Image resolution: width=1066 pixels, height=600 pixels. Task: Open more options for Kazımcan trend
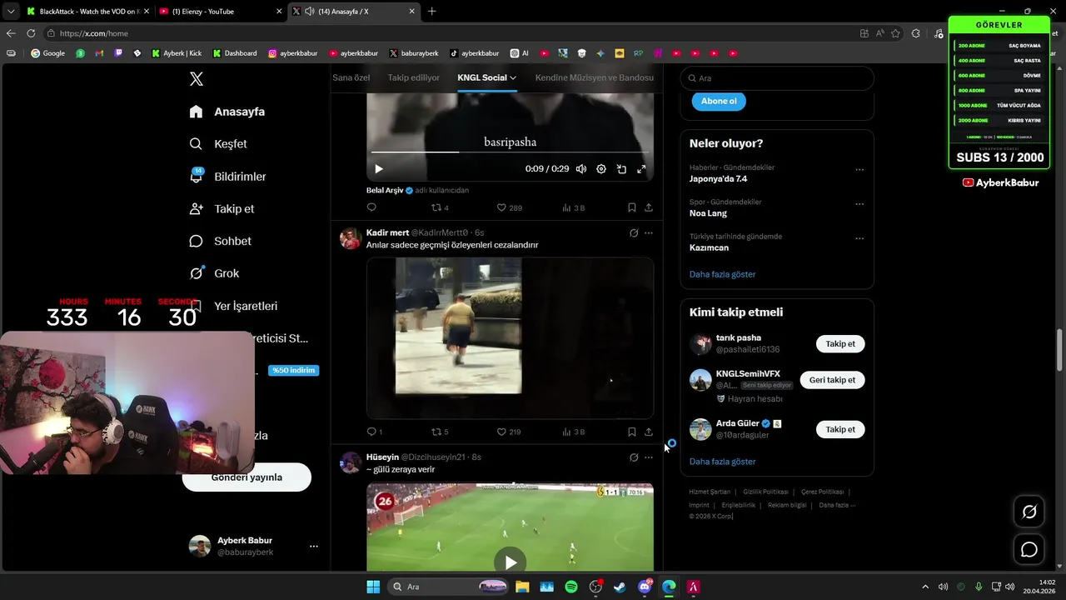coord(859,238)
